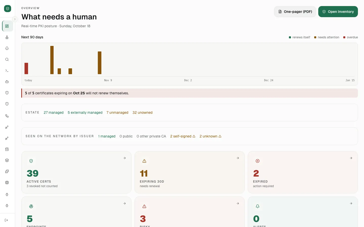Click the "overdue" red legend swatch

click(344, 37)
